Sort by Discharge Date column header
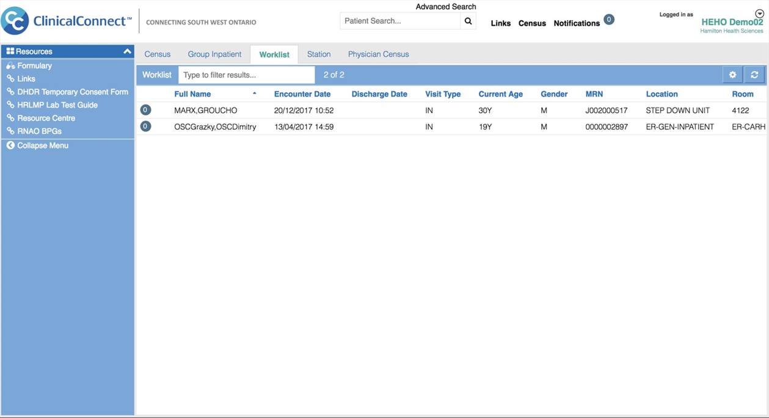The height and width of the screenshot is (418, 769). tap(379, 94)
